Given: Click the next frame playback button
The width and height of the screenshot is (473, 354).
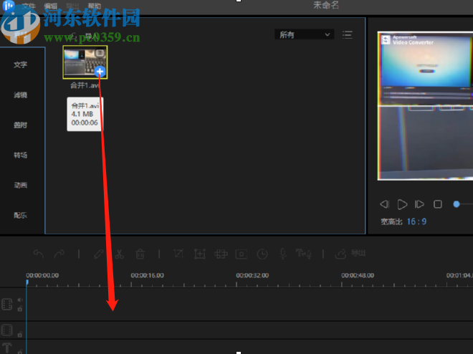Looking at the screenshot, I should (x=419, y=204).
